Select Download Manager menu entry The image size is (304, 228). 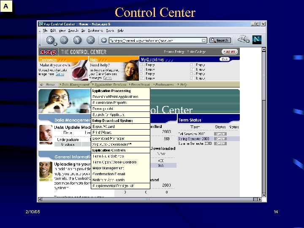coord(120,138)
